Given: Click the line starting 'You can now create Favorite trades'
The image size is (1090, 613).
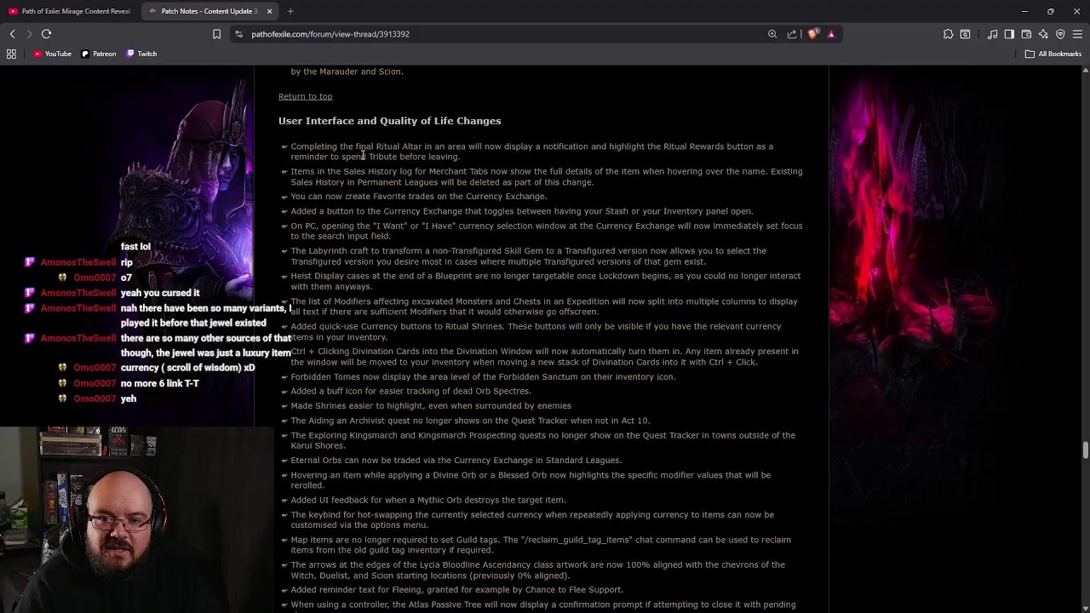Looking at the screenshot, I should pyautogui.click(x=419, y=197).
